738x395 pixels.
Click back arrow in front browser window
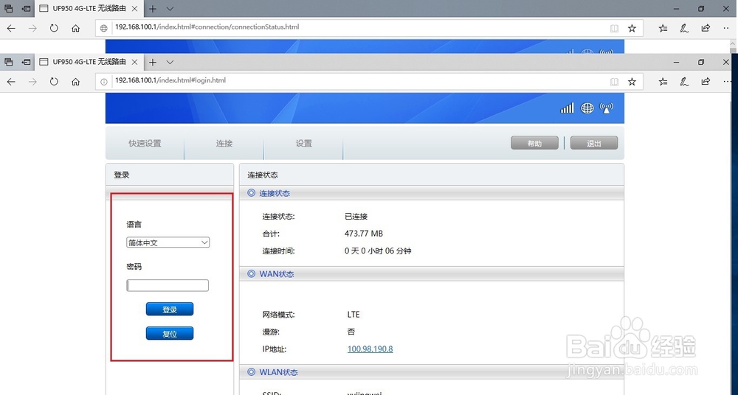tap(11, 82)
